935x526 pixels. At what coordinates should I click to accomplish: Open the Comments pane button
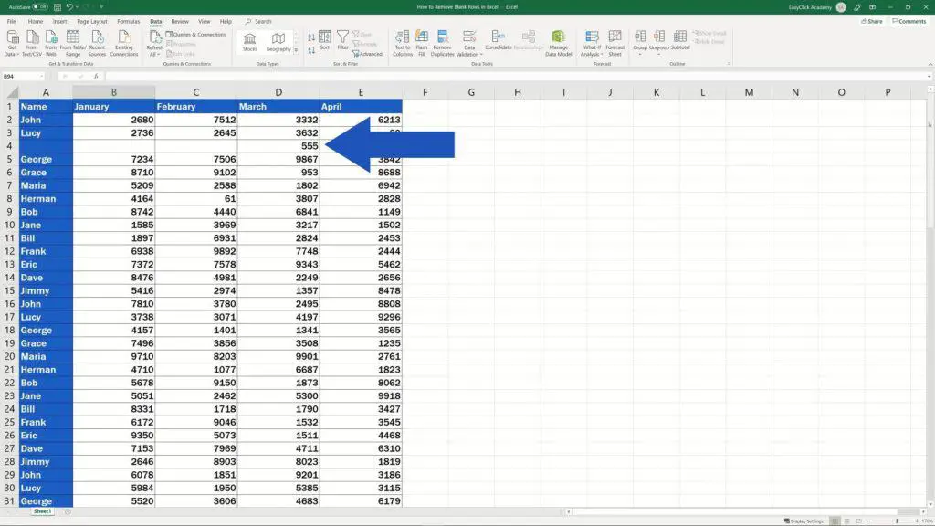909,21
